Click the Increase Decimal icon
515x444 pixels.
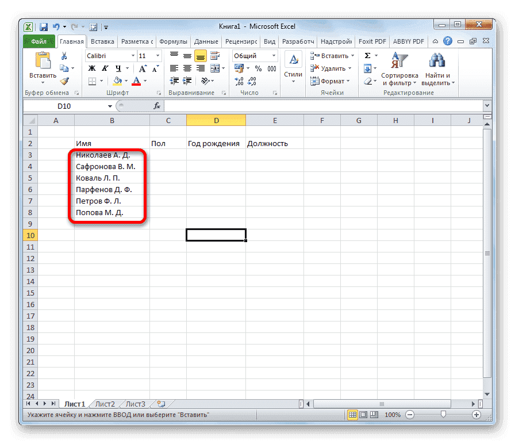241,82
